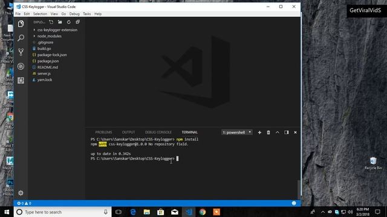Open the Edit menu
This screenshot has height=217, width=387.
click(x=27, y=14)
